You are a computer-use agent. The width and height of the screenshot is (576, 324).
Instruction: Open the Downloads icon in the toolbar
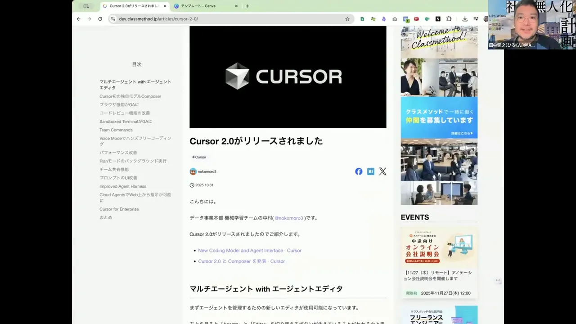click(464, 19)
